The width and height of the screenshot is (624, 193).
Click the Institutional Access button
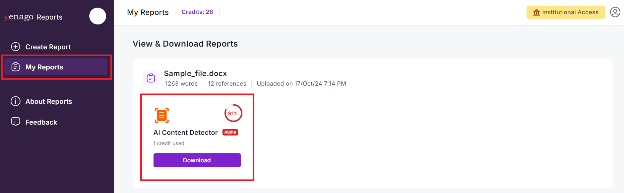coord(566,12)
